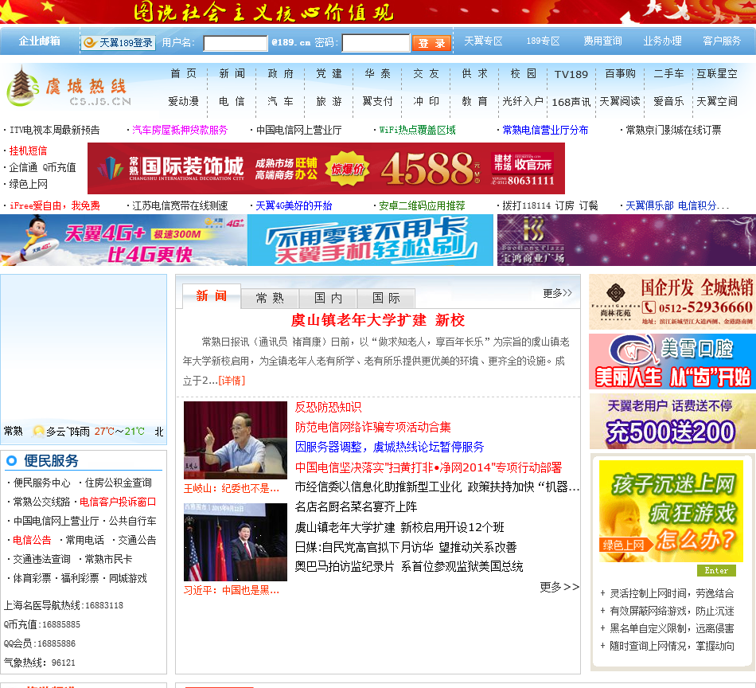Open the 光纤入户 navigation item
Image resolution: width=756 pixels, height=688 pixels.
coord(523,101)
